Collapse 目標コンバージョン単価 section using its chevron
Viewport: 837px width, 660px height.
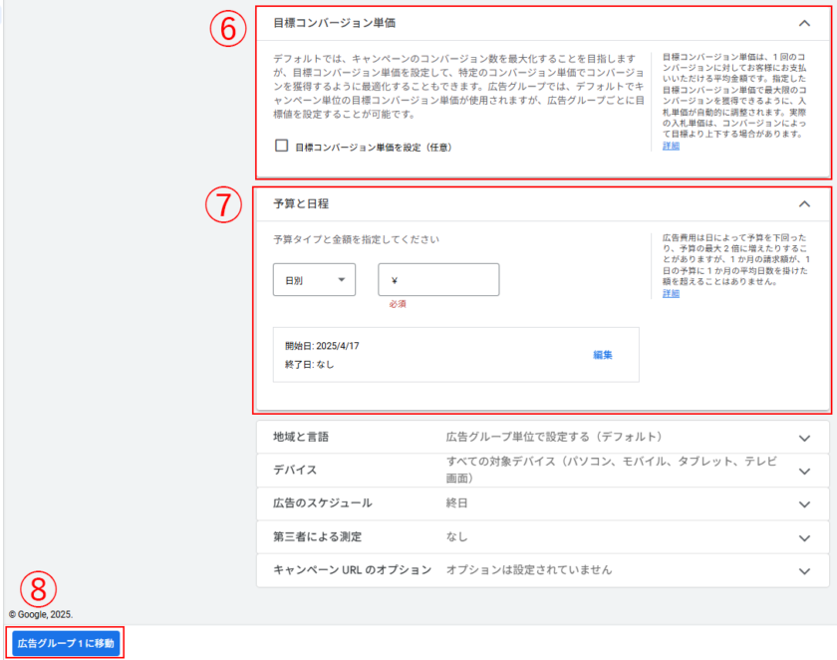click(804, 22)
